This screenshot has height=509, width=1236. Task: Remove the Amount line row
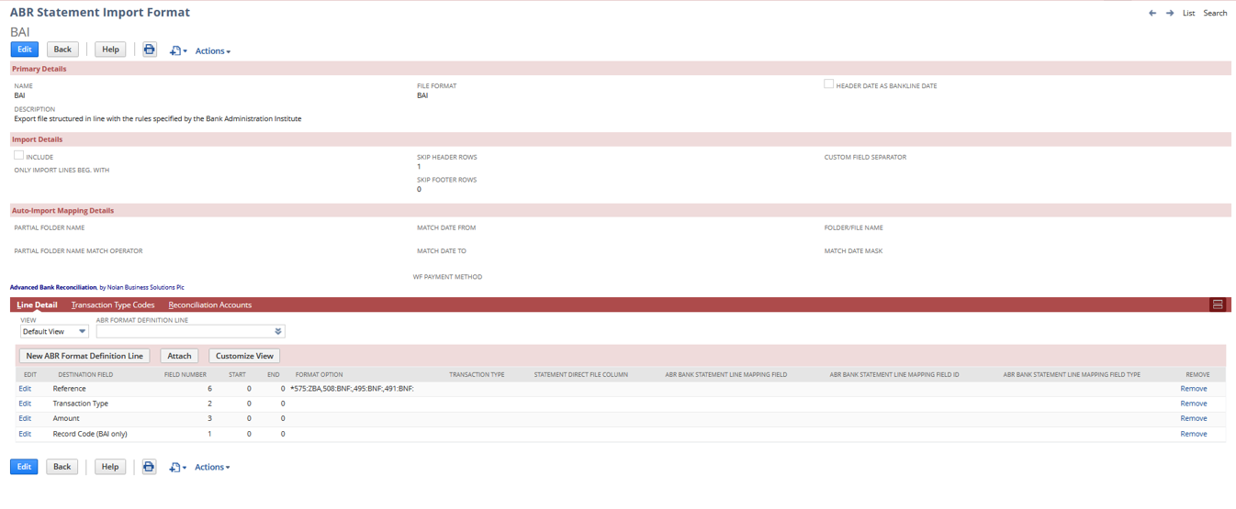(1193, 418)
